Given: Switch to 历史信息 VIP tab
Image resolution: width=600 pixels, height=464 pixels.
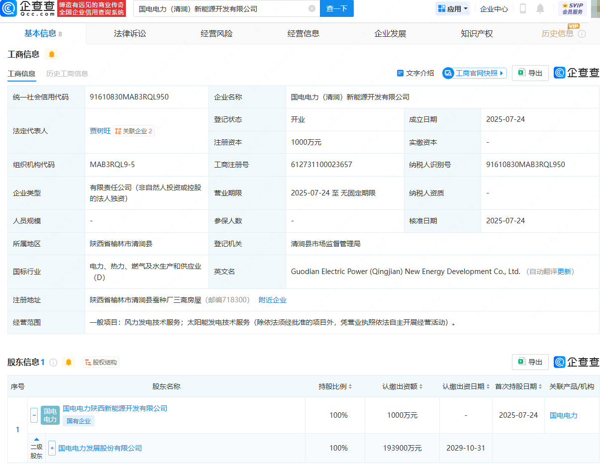Looking at the screenshot, I should 558,34.
